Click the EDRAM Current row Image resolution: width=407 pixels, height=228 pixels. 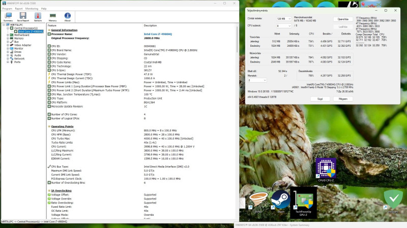click(x=141, y=158)
